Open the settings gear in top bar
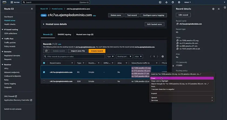227x120 pixels. 179,2
